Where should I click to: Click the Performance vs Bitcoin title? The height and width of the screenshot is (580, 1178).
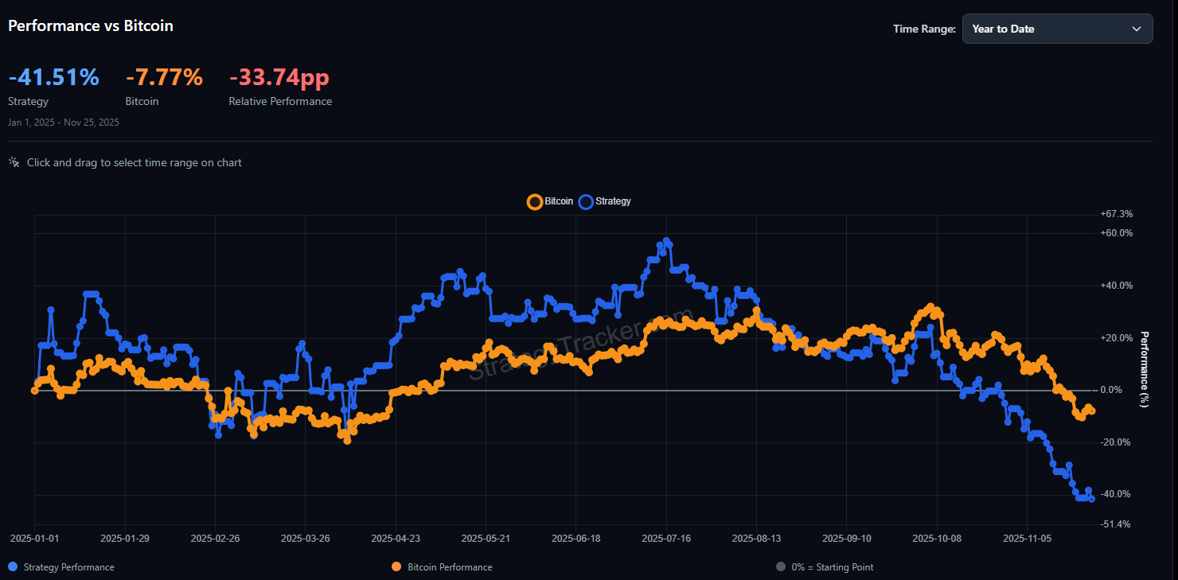90,25
